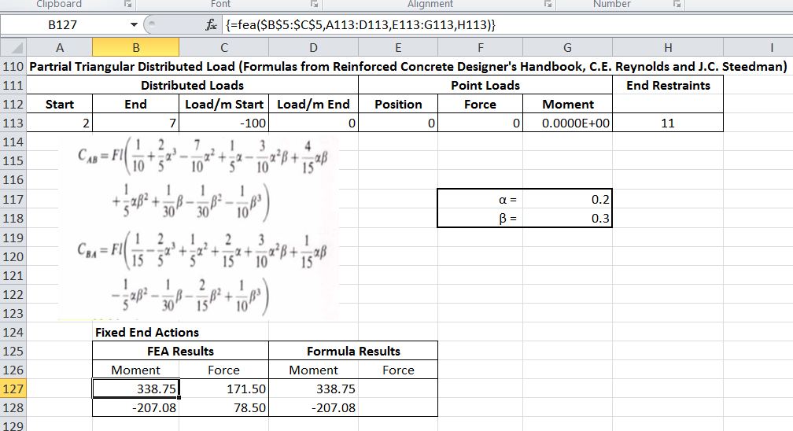Select the alpha value cell 0.2
Viewport: 793px width, 431px height.
[567, 201]
